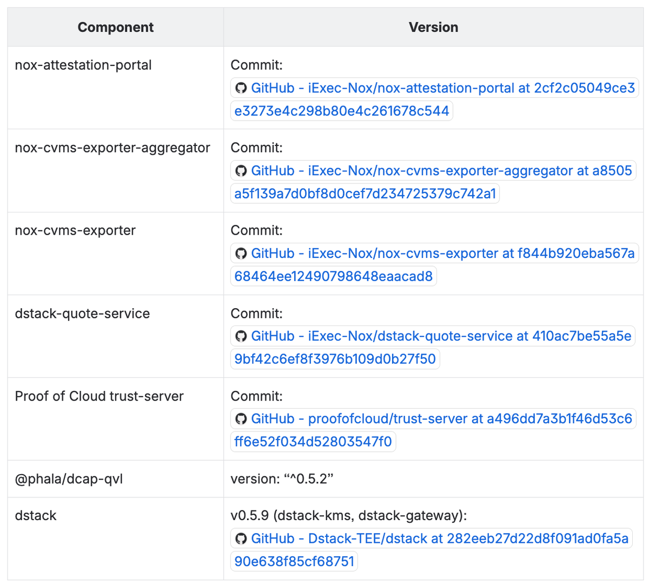Select the nox-cvms-exporter-aggregator component cell
The height and width of the screenshot is (585, 649).
(116, 170)
